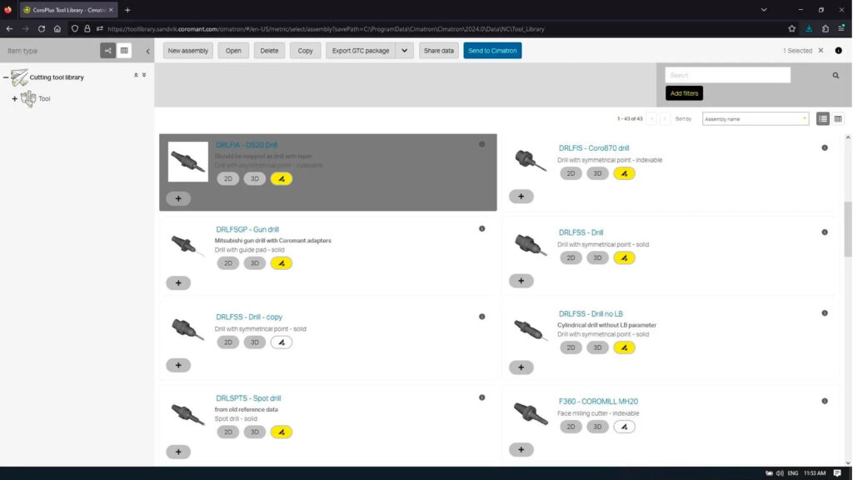Expand DRLFSS - Drill plus button
Screen dimensions: 853x480
(521, 281)
